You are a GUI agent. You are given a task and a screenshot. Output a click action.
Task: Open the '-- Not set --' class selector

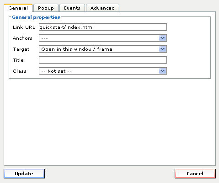pos(103,71)
